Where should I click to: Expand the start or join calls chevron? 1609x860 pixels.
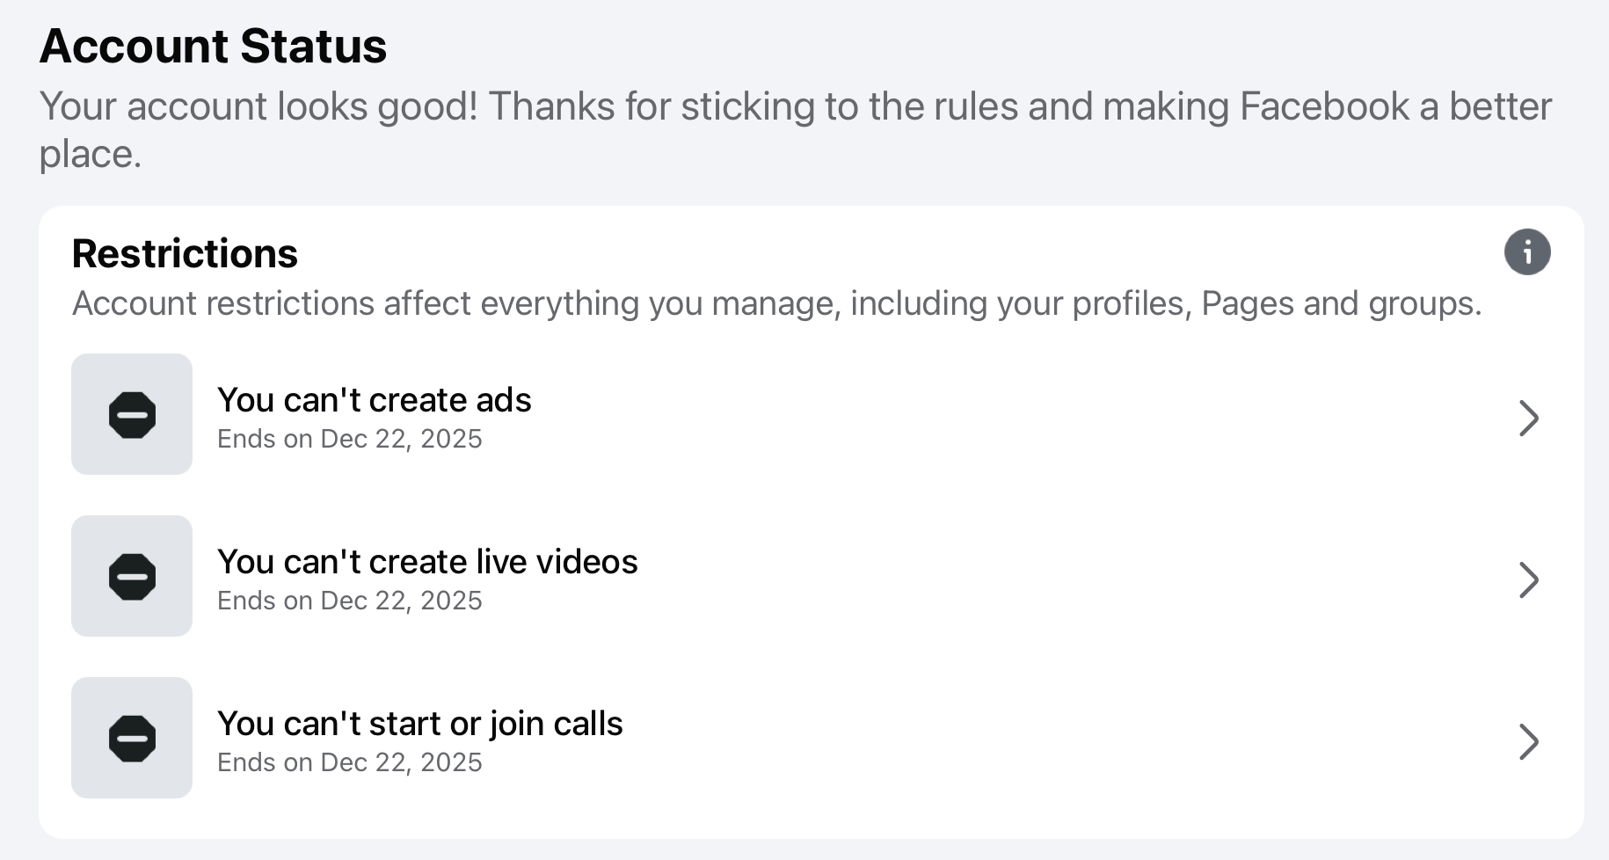1528,741
